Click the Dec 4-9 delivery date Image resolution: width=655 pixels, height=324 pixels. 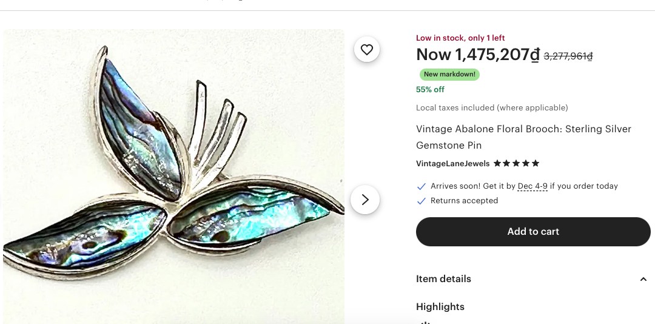tap(532, 186)
